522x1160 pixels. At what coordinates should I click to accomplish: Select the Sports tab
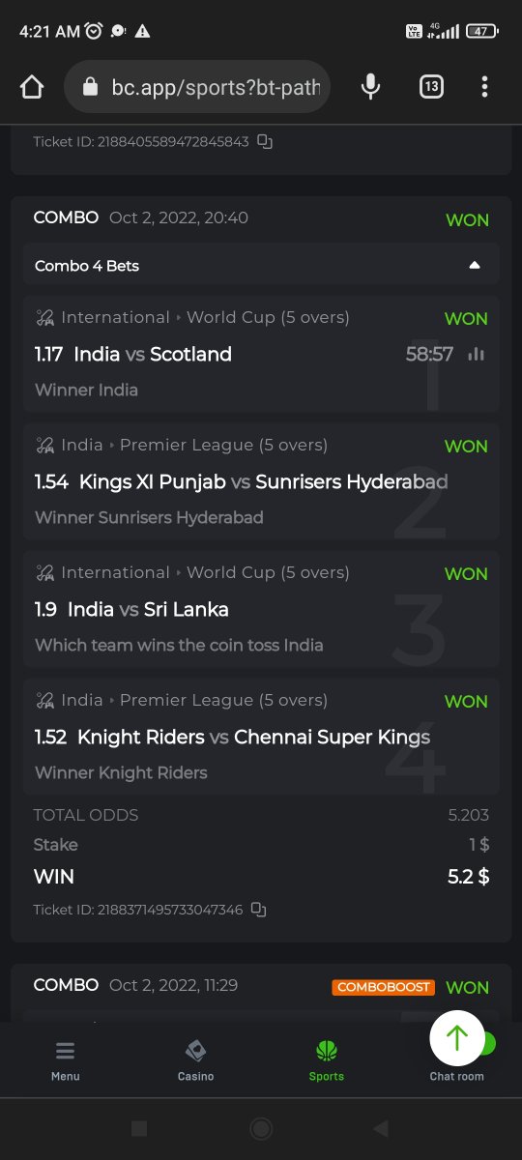click(x=327, y=1060)
